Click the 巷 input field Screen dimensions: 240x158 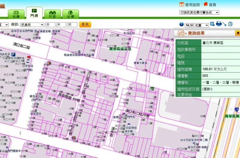tap(50, 25)
